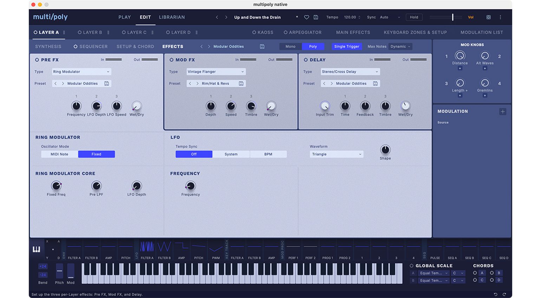The width and height of the screenshot is (541, 298).
Task: Open the Max Notes Dynamic dropdown
Action: [x=400, y=46]
